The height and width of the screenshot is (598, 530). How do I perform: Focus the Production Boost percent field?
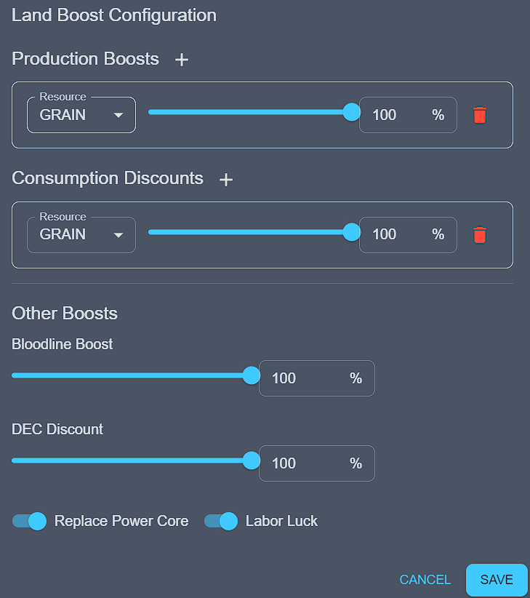pos(396,115)
